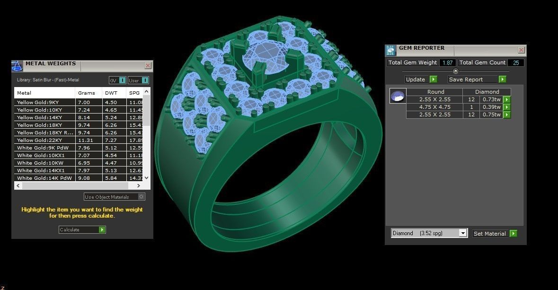
Task: Click the Diamond material header cell
Action: pos(487,92)
